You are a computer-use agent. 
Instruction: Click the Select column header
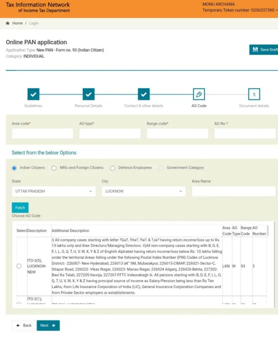[x=22, y=231]
